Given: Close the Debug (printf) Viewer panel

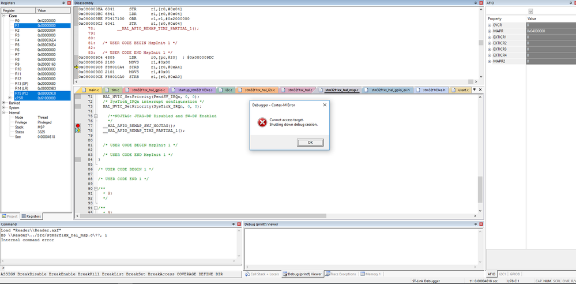Looking at the screenshot, I should [x=481, y=223].
